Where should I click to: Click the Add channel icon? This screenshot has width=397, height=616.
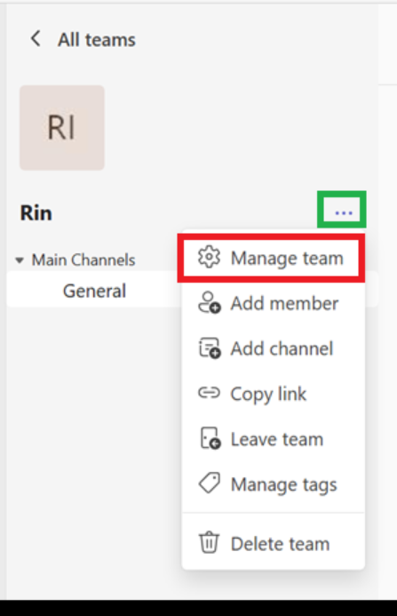coord(210,348)
